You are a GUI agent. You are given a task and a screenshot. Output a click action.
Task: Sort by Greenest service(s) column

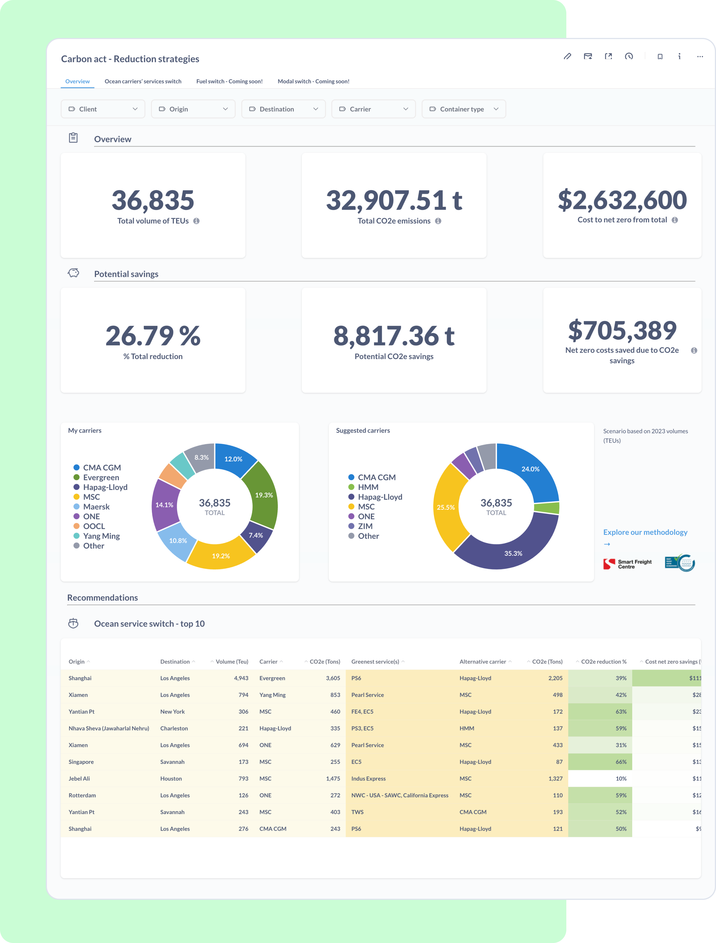378,662
